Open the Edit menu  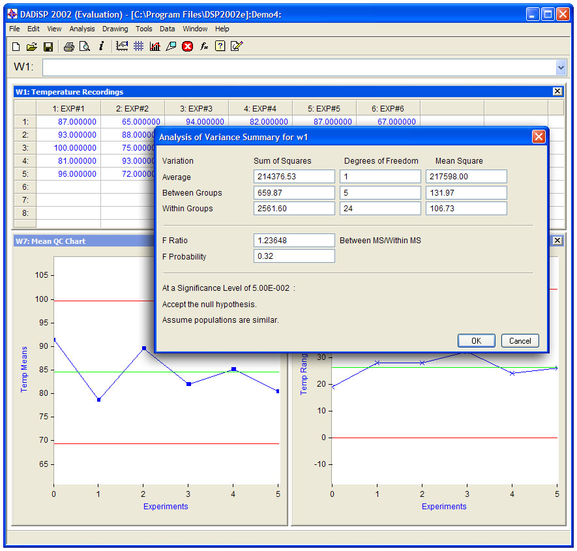(33, 29)
